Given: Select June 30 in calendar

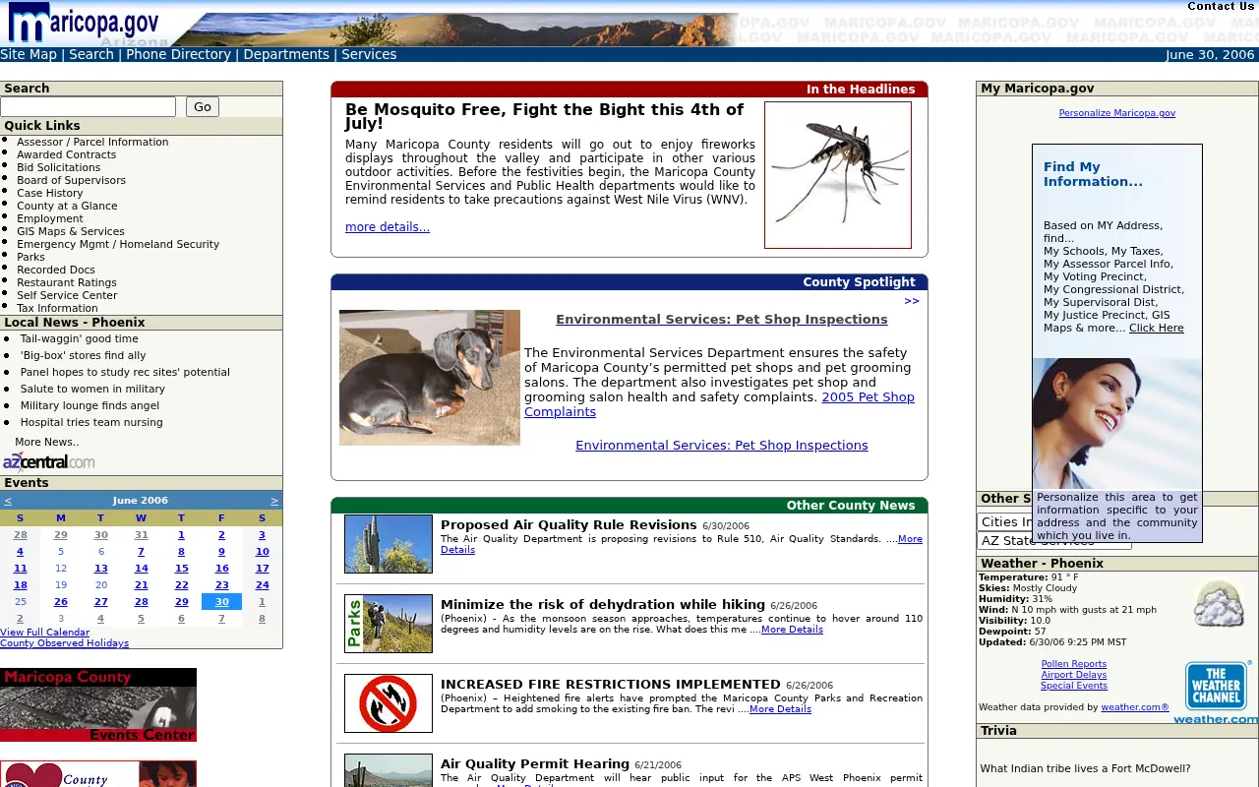Looking at the screenshot, I should pyautogui.click(x=221, y=602).
